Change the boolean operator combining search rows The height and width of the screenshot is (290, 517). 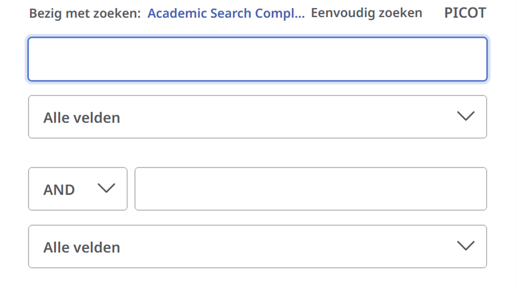point(78,189)
